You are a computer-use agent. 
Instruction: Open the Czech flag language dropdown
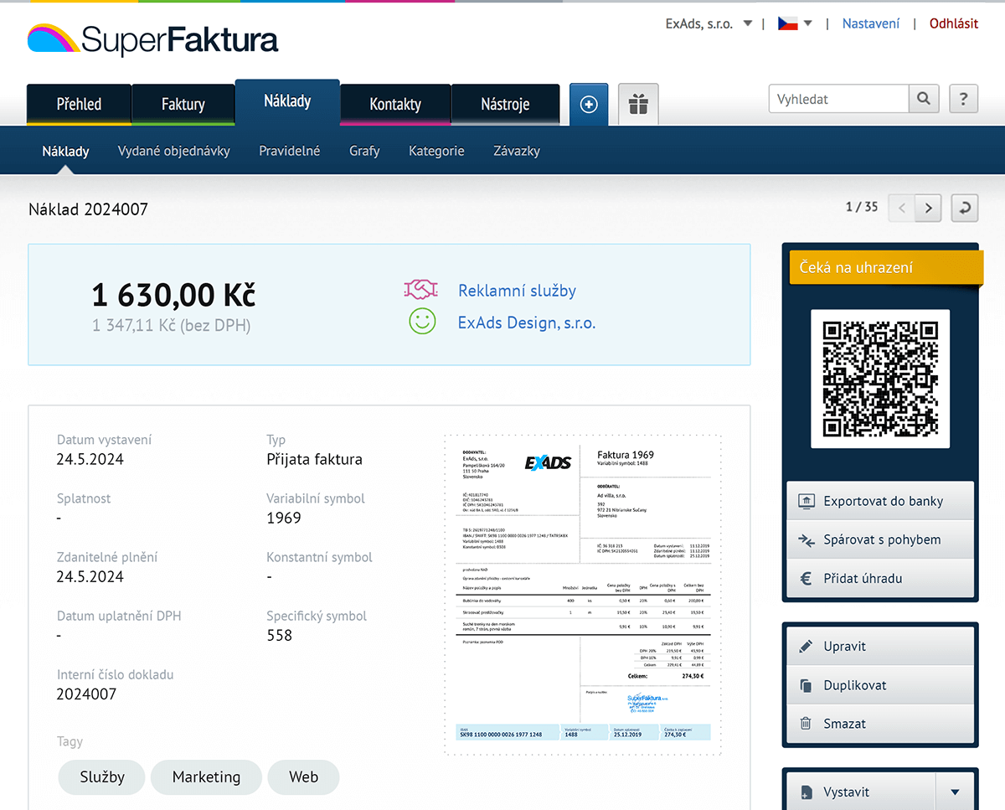coord(795,23)
